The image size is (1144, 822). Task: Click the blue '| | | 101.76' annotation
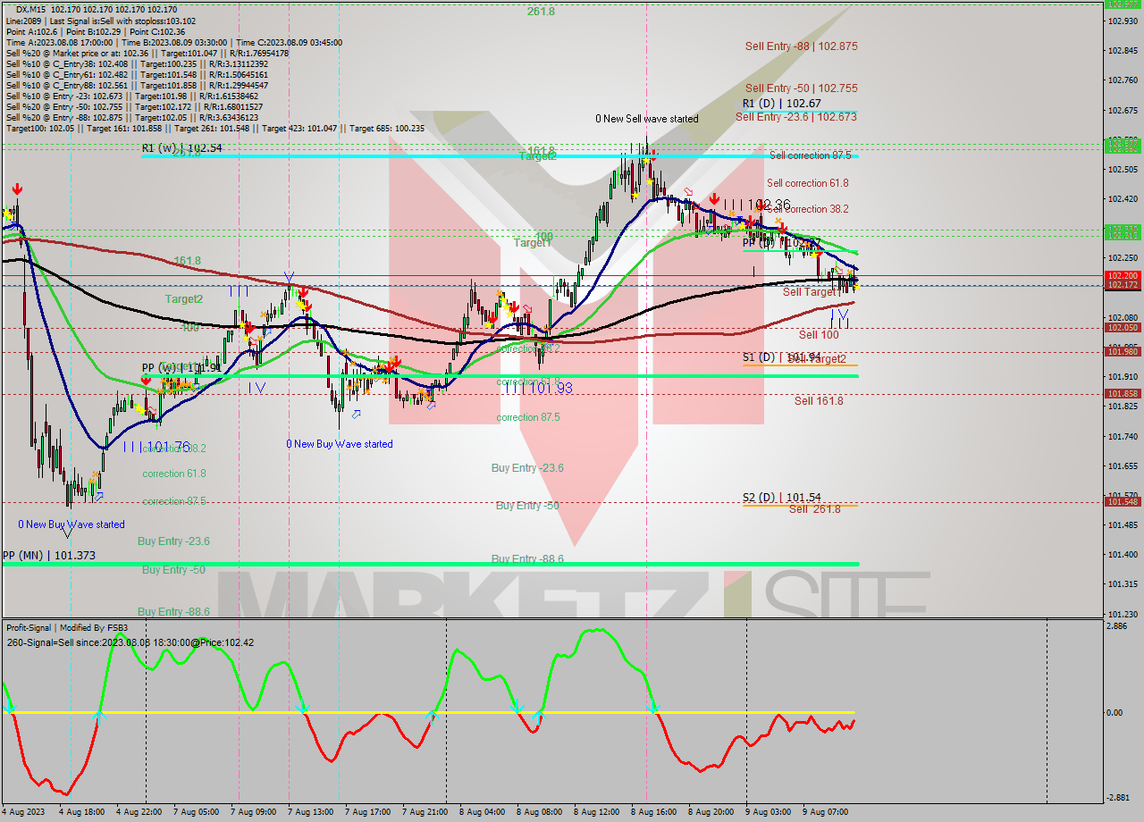pyautogui.click(x=156, y=446)
